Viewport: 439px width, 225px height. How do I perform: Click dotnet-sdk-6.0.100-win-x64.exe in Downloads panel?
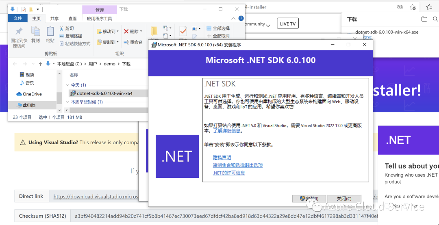click(387, 32)
